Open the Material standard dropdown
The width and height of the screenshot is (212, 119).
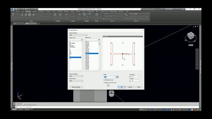click(76, 76)
